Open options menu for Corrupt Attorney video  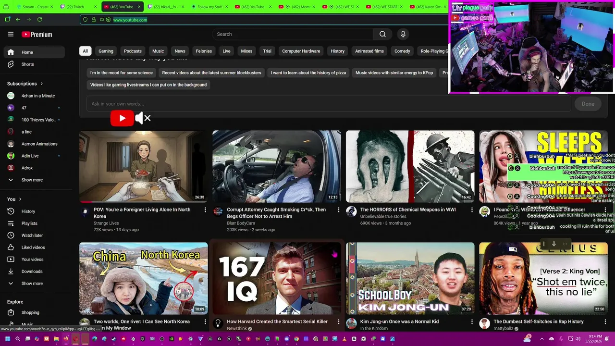tap(338, 210)
